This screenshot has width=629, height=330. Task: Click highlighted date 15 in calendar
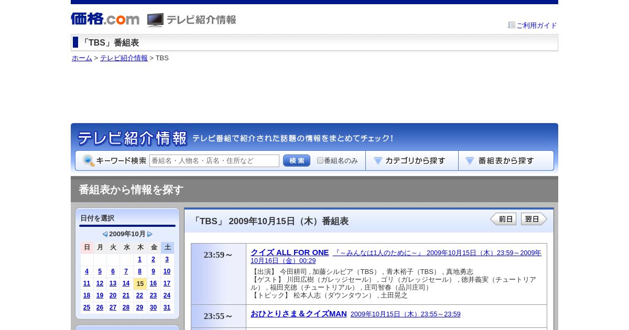[x=140, y=284]
